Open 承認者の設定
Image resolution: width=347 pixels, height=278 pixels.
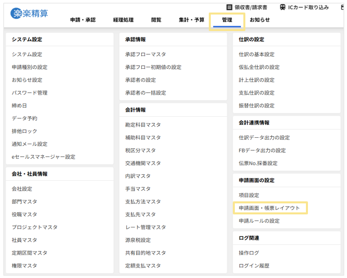coord(141,80)
